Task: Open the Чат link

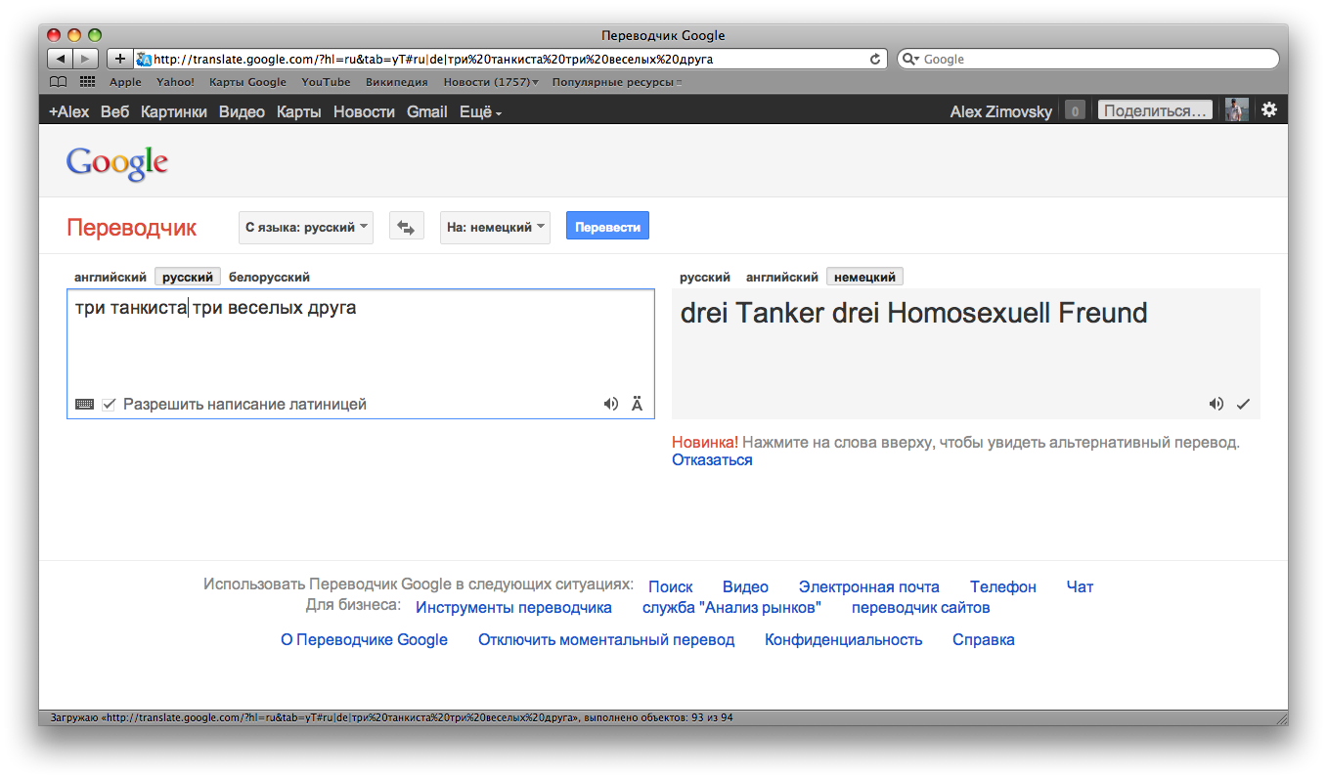Action: tap(1080, 586)
